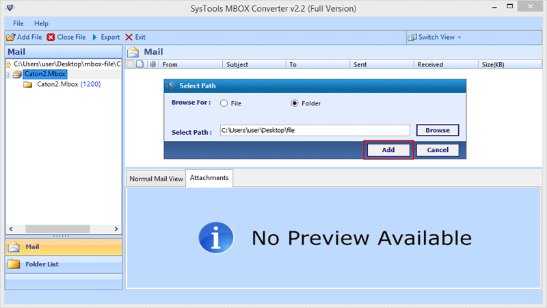Switch to the Attachments tab
Viewport: 547px width, 308px height.
[209, 178]
